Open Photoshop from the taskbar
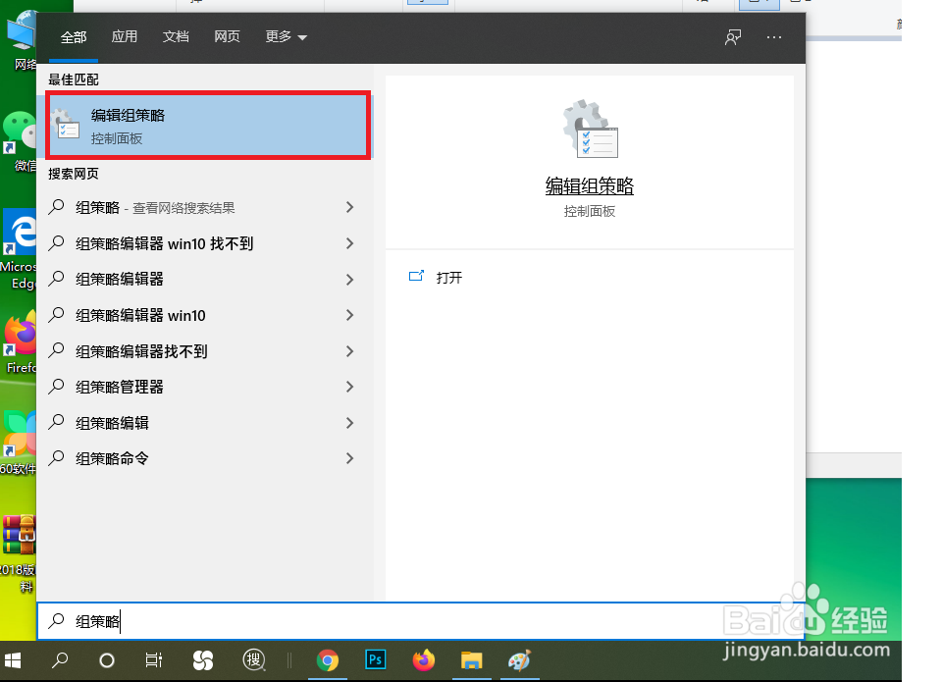 click(x=375, y=660)
